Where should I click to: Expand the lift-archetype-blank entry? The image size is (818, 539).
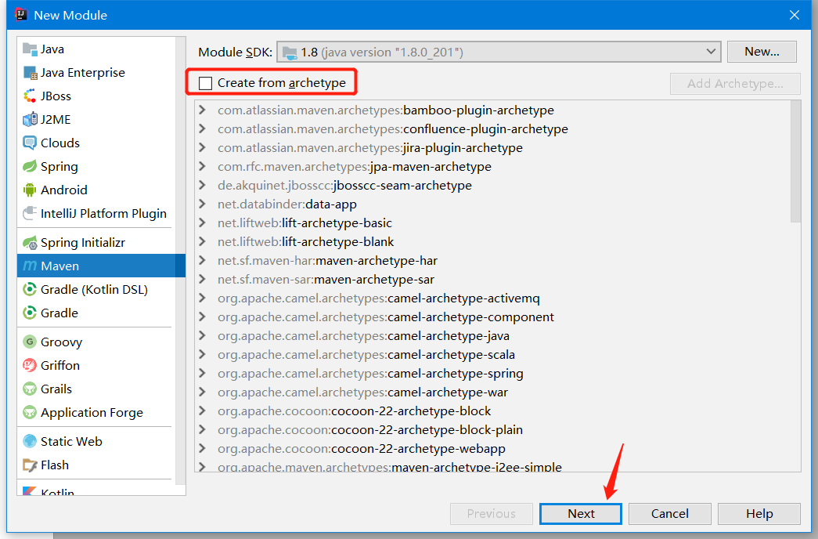203,242
